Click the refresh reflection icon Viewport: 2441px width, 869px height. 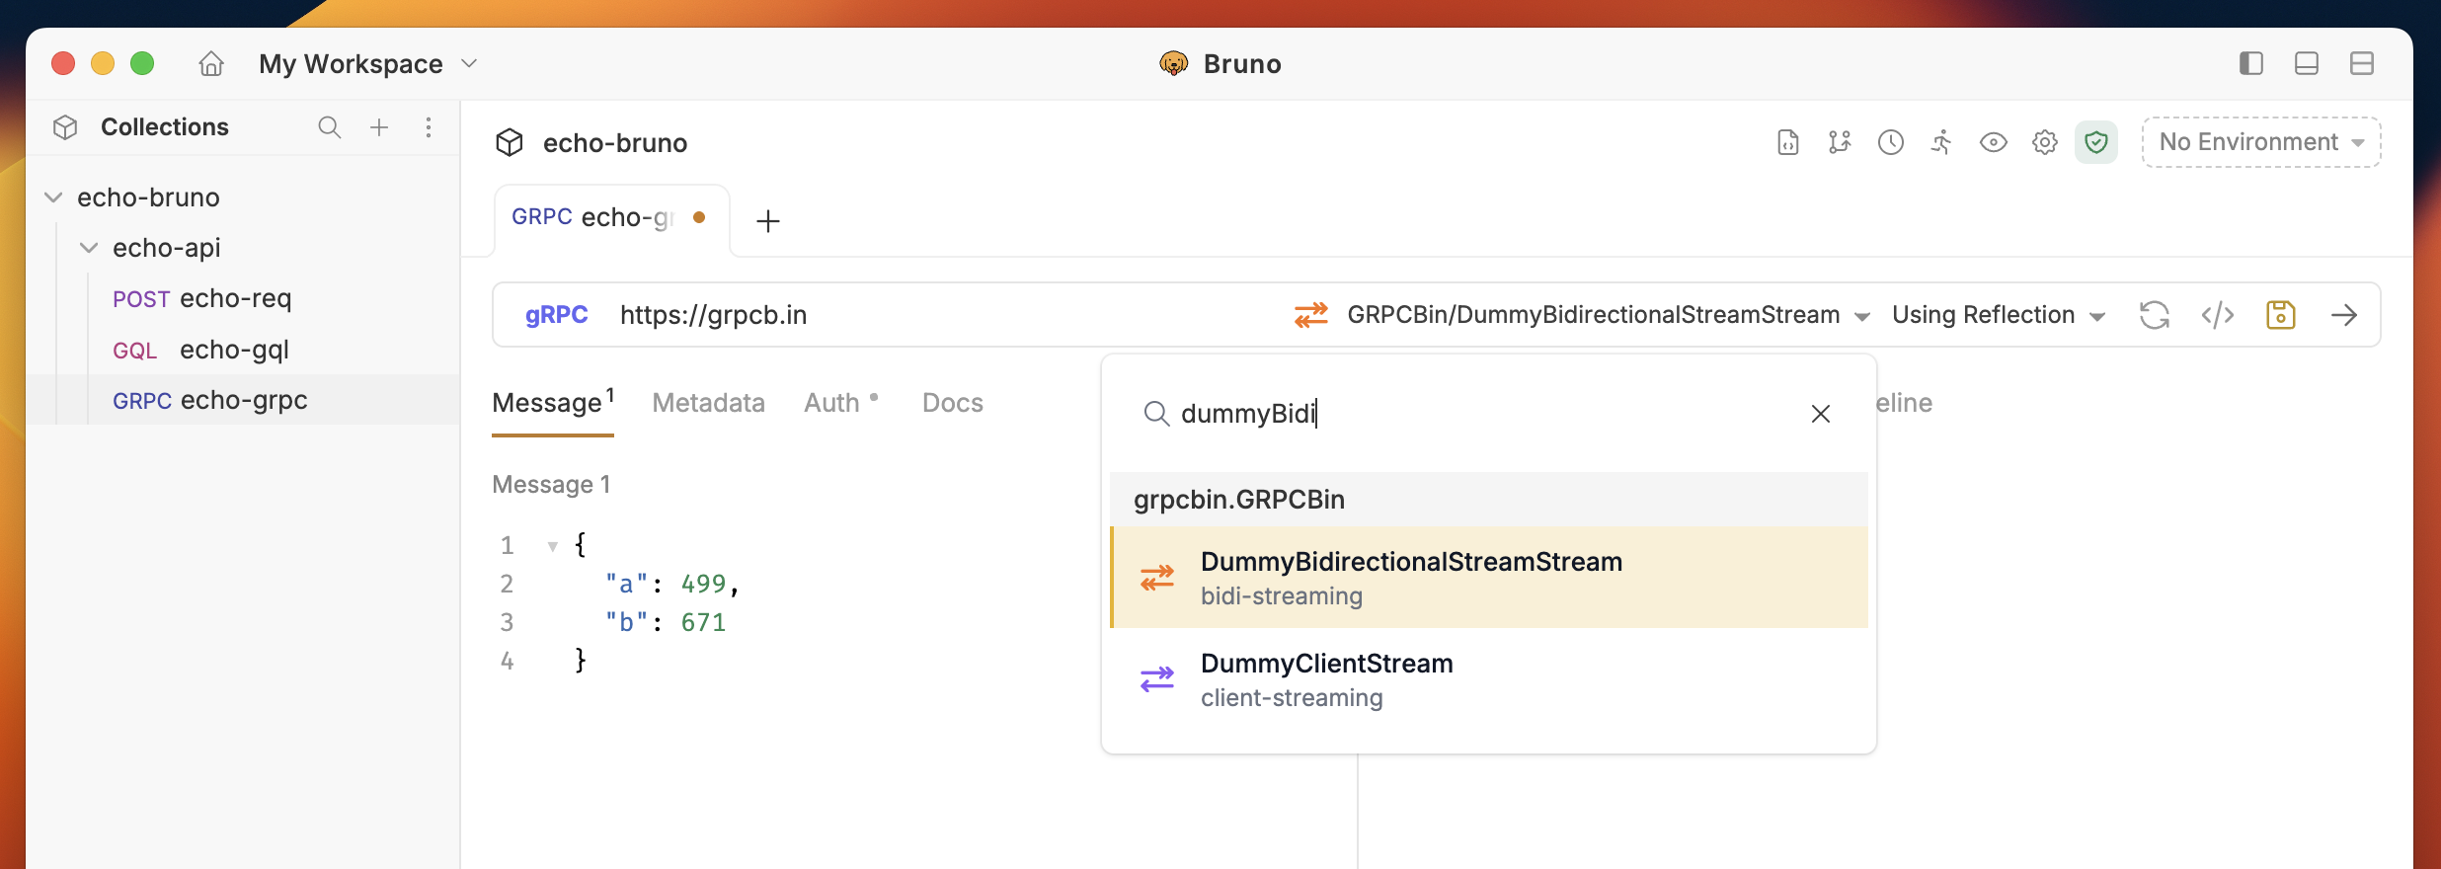click(2154, 315)
